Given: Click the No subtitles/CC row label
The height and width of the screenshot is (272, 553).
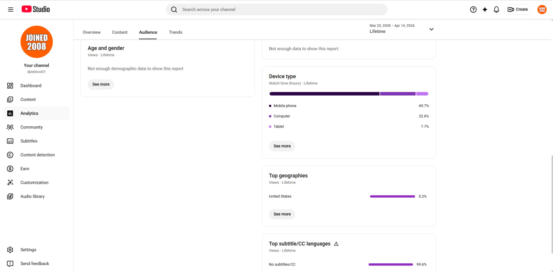Looking at the screenshot, I should [282, 264].
